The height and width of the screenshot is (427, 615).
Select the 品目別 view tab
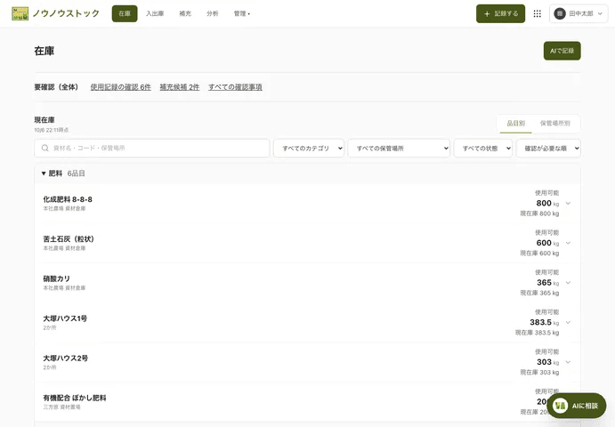[516, 124]
